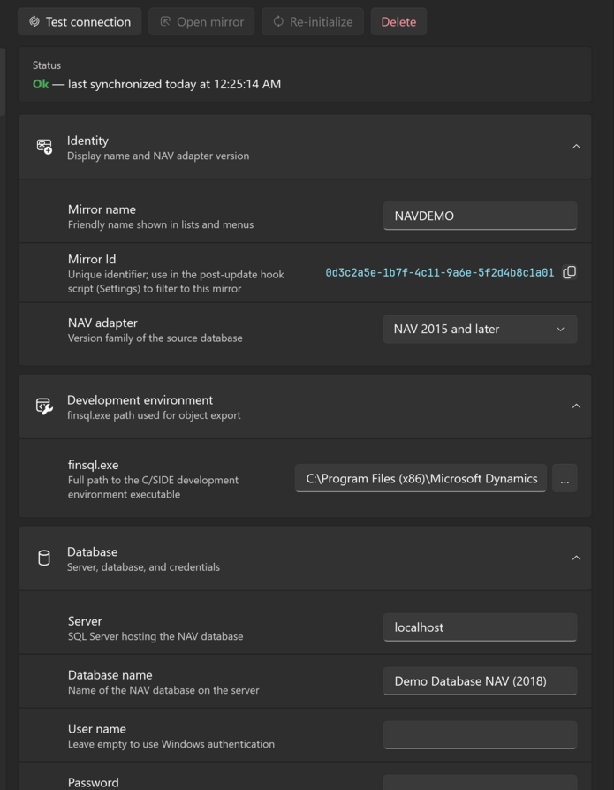This screenshot has width=614, height=790.
Task: Collapse the Identity section chevron
Action: point(576,147)
